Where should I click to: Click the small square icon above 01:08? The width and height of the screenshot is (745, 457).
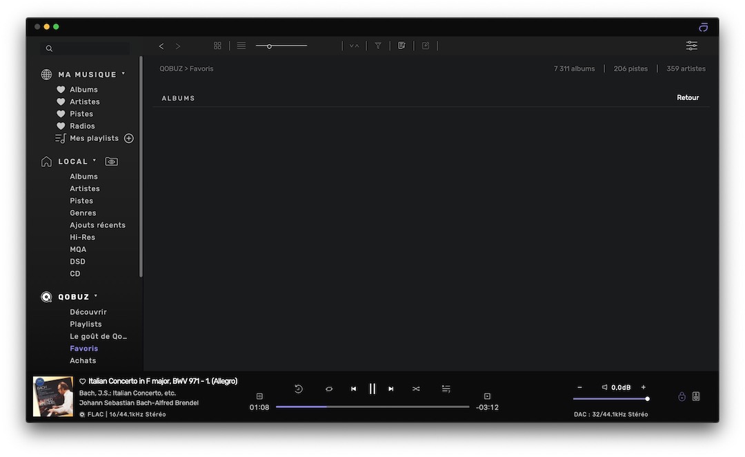click(259, 396)
